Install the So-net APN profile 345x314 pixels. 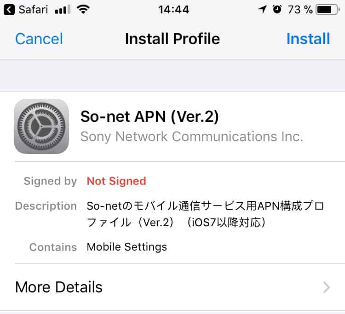click(x=308, y=39)
